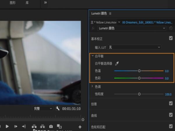This screenshot has width=175, height=131.
Task: Toggle the 曲线 section checkbox
Action: tap(171, 115)
